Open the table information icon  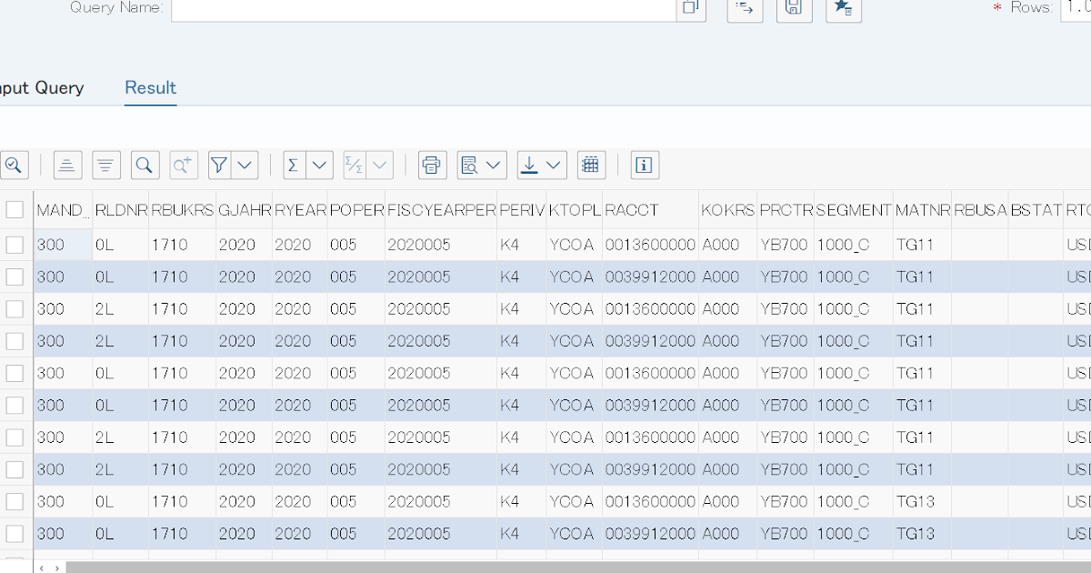(645, 165)
